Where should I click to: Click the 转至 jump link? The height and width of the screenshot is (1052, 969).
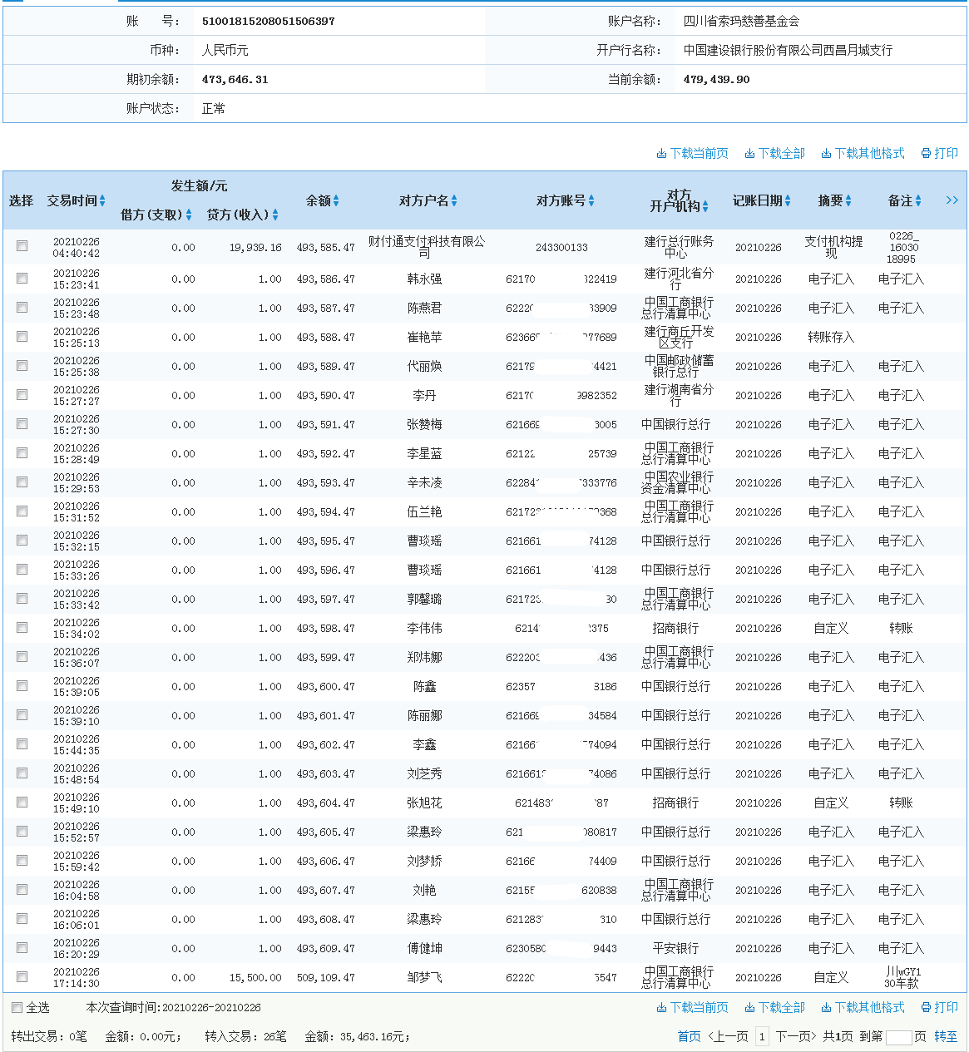point(946,1037)
